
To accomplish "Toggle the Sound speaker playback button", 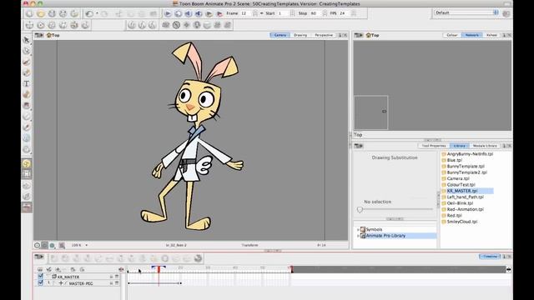I will (189, 13).
